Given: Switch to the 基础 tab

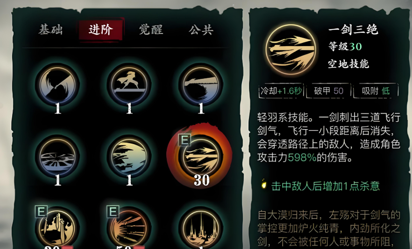Looking at the screenshot, I should point(50,29).
